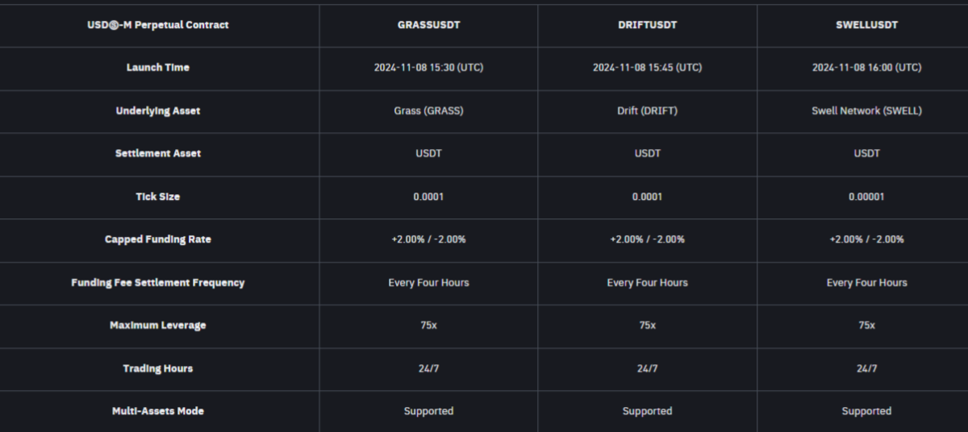
Task: Select GRASSUSDT launch time 15:30 UTC
Action: tap(428, 68)
